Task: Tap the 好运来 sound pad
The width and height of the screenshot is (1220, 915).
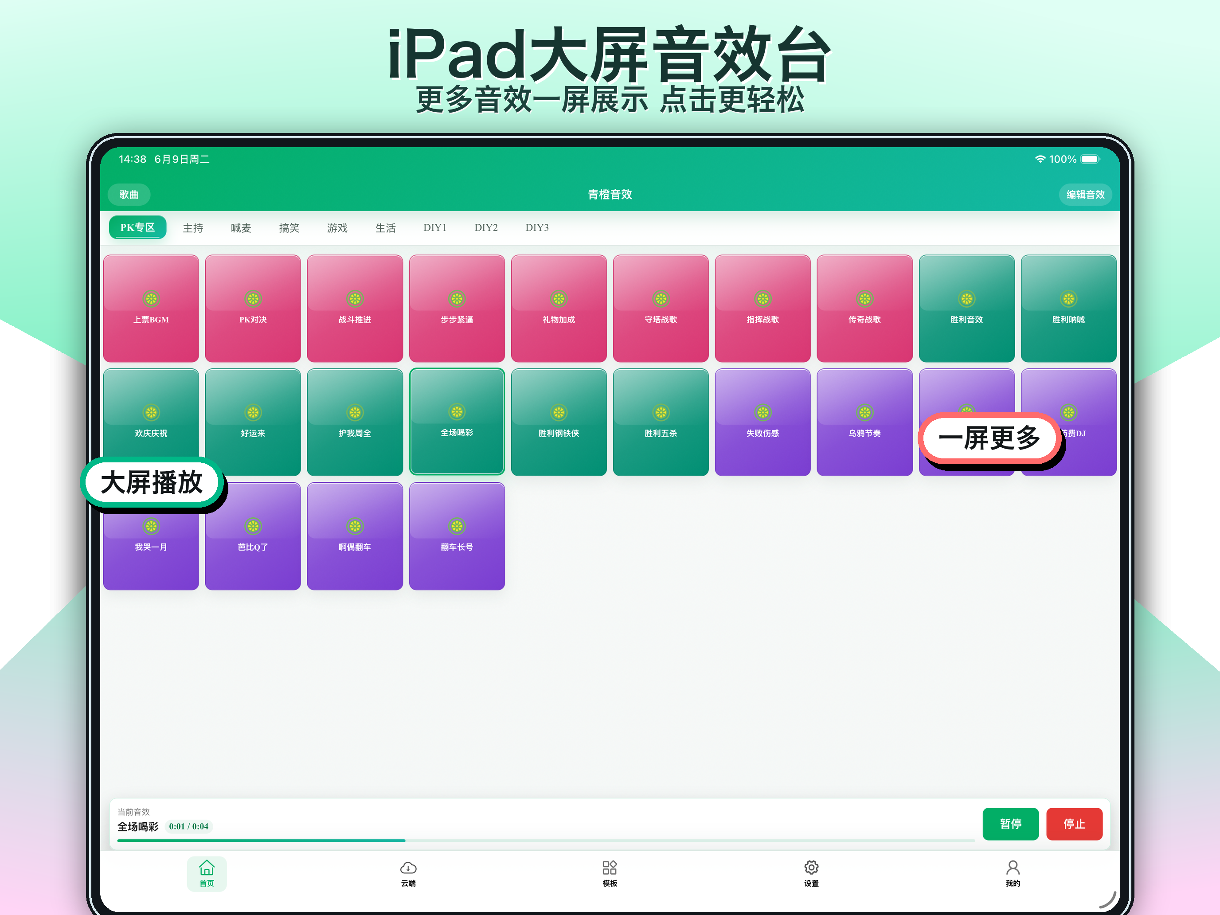Action: point(253,422)
